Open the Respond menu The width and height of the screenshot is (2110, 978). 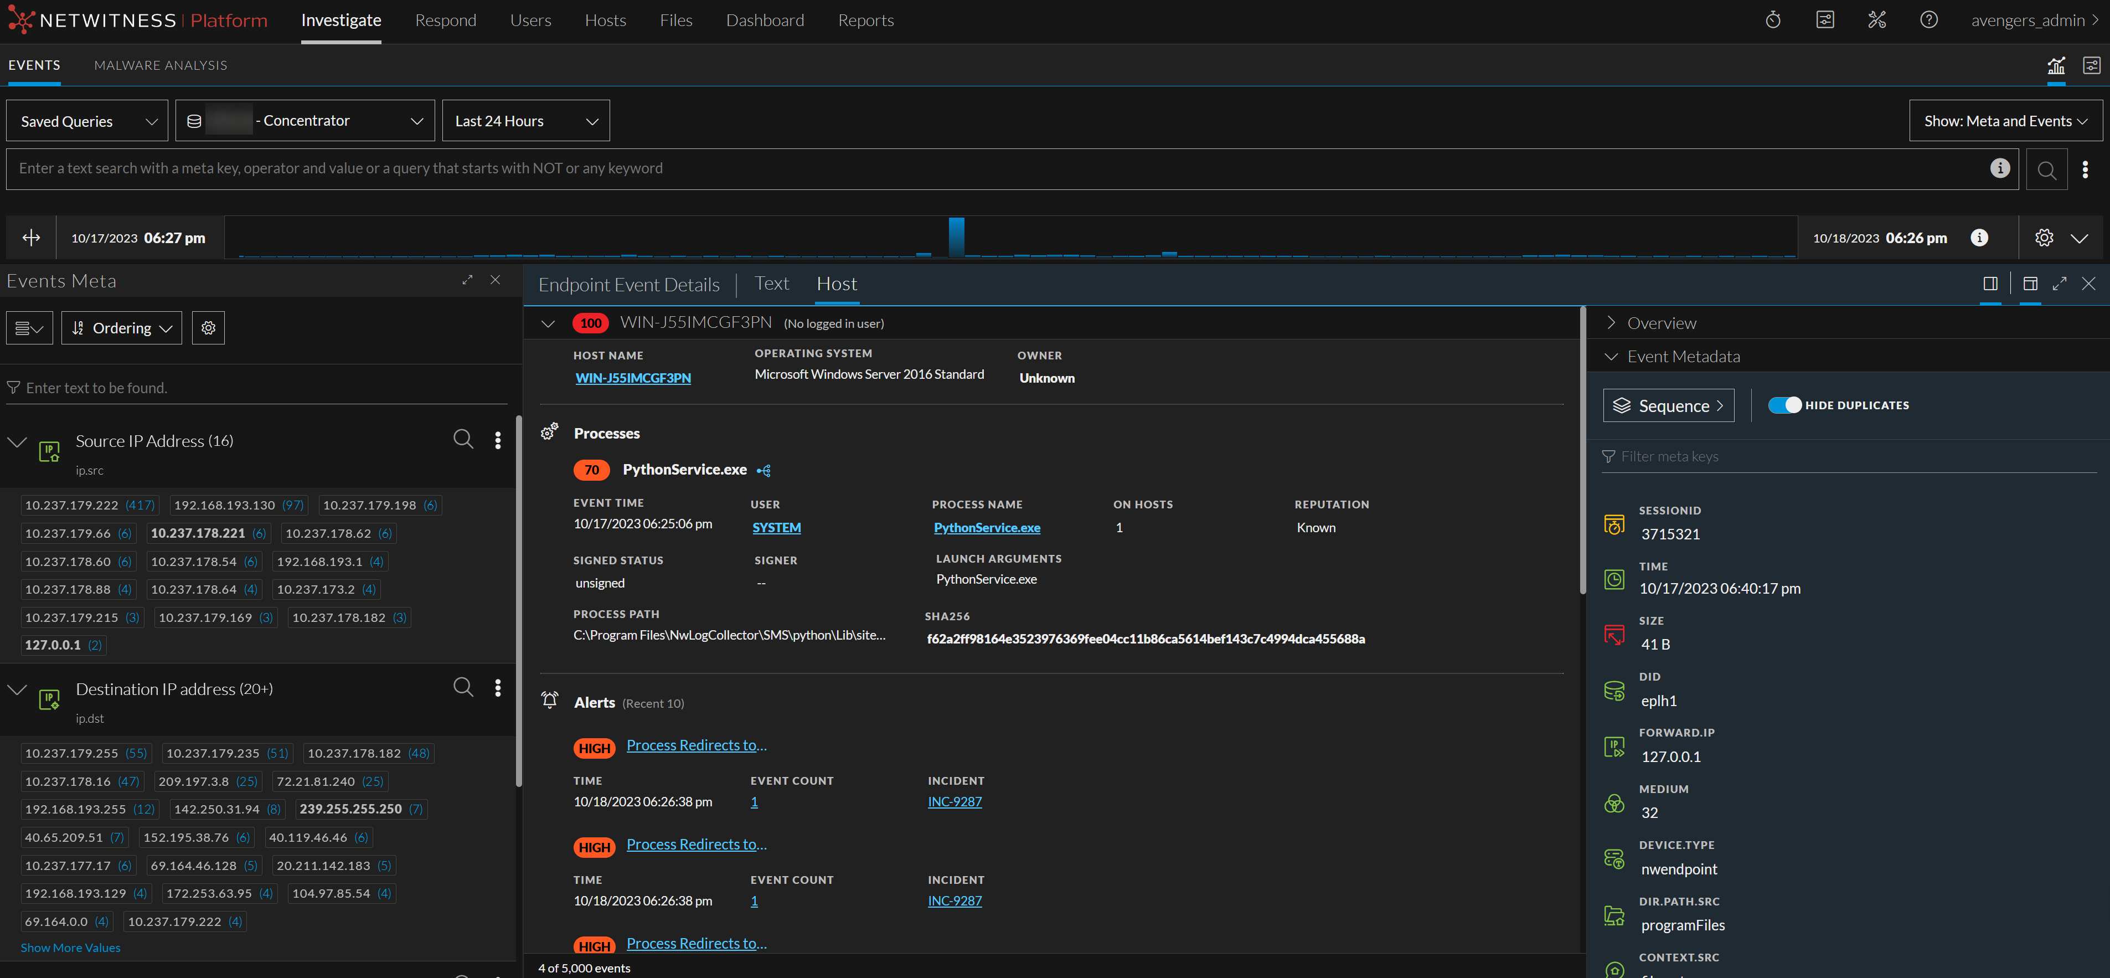tap(445, 20)
